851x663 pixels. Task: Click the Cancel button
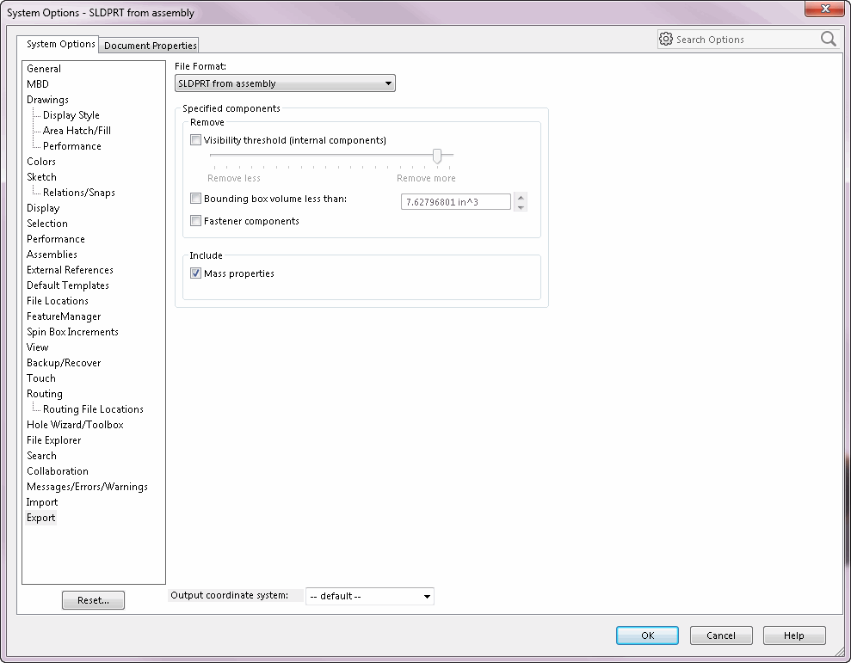(x=721, y=635)
